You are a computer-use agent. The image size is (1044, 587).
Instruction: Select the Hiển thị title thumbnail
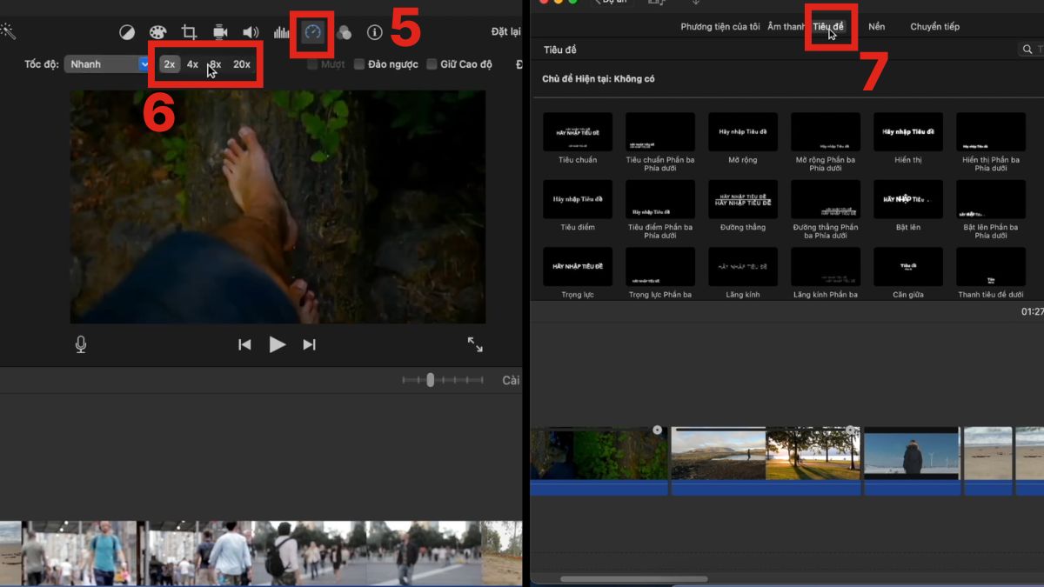[908, 132]
